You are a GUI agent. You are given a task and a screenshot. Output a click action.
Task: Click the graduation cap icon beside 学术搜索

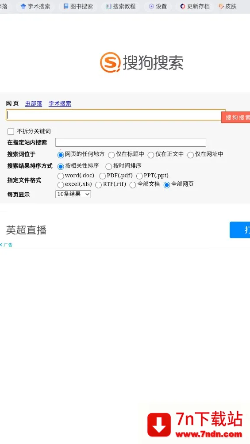23,6
